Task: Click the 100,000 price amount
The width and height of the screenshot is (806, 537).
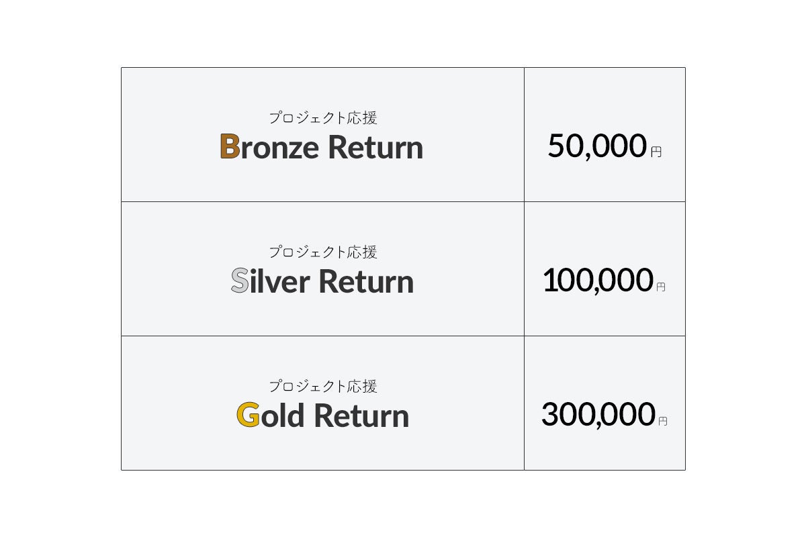Action: click(597, 280)
